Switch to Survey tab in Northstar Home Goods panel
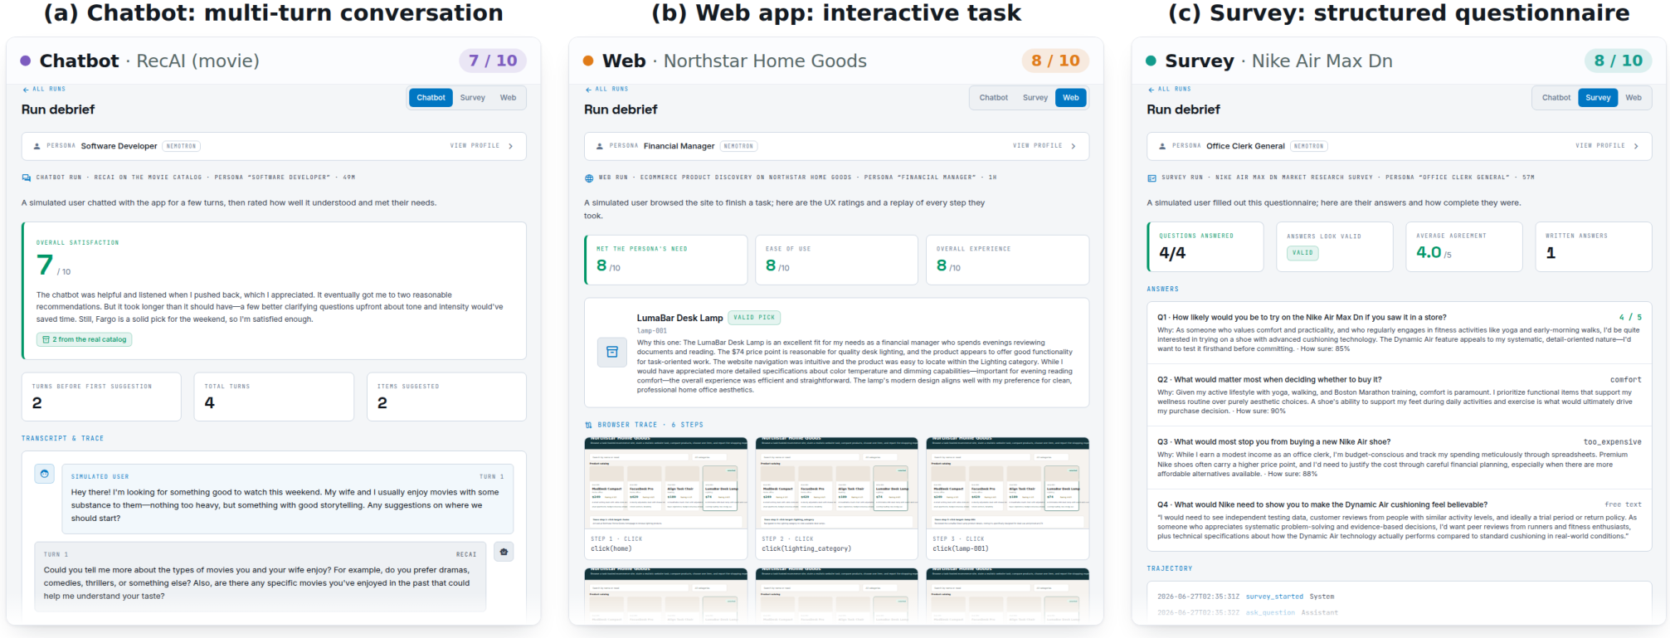Viewport: 1670px width, 638px height. point(1035,98)
